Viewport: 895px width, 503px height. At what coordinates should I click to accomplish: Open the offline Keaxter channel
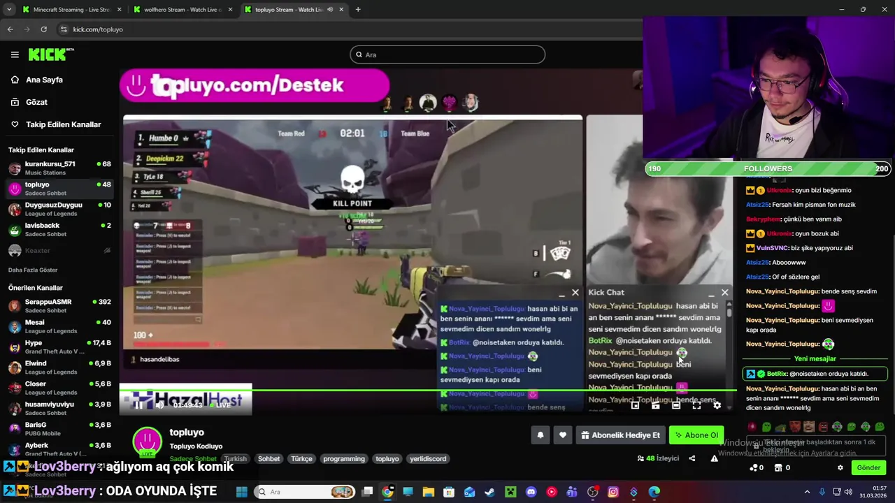[59, 250]
